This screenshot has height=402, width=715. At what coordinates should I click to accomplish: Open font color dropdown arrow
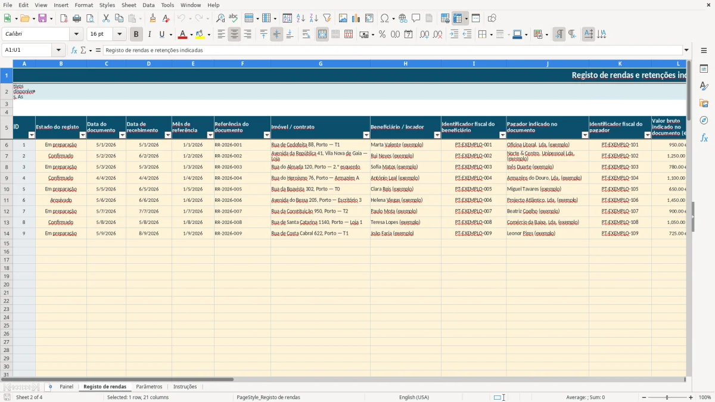(x=191, y=35)
